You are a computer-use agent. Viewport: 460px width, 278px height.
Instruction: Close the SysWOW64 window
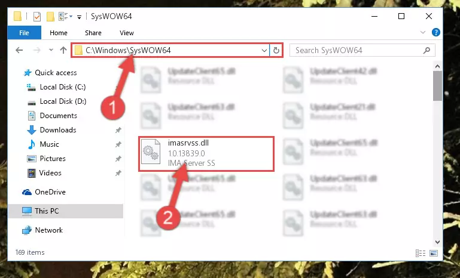[429, 16]
